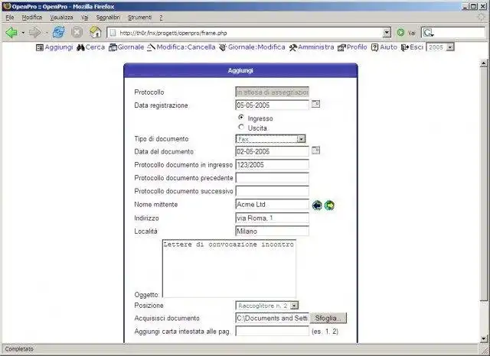490x356 pixels.
Task: Click the left arrow icon beside Nome mittente
Action: 317,206
